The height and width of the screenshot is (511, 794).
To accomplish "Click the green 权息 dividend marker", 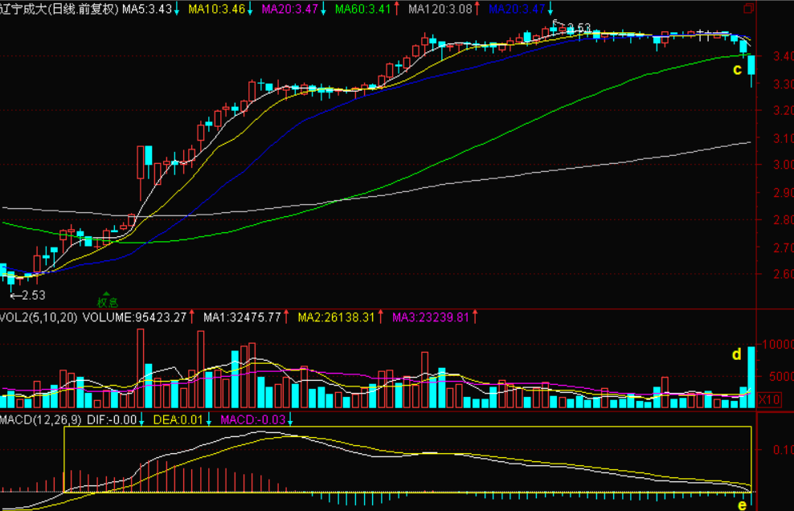I will (x=108, y=301).
